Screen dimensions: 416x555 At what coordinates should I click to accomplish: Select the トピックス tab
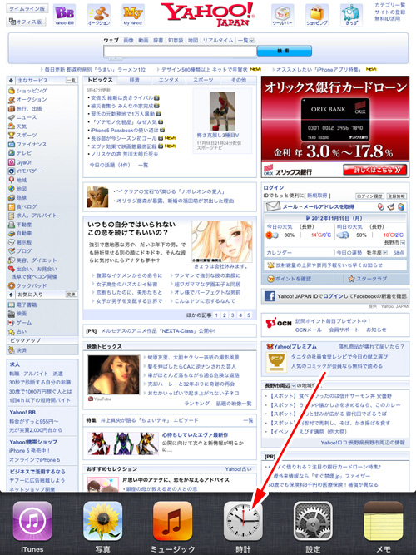pyautogui.click(x=100, y=80)
